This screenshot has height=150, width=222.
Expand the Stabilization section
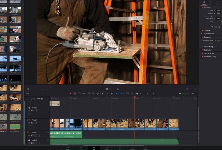click(208, 50)
